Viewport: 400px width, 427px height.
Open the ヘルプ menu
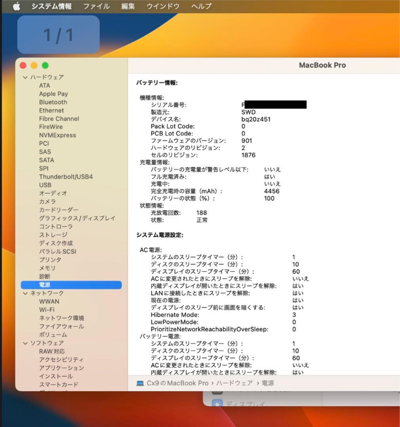point(200,6)
